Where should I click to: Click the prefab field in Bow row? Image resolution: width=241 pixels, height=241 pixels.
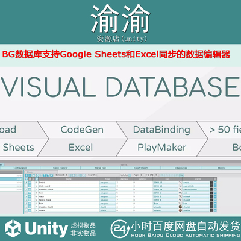[x=196, y=204]
